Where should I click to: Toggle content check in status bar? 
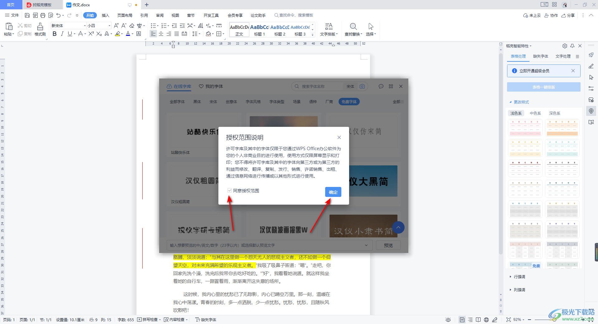coord(176,320)
